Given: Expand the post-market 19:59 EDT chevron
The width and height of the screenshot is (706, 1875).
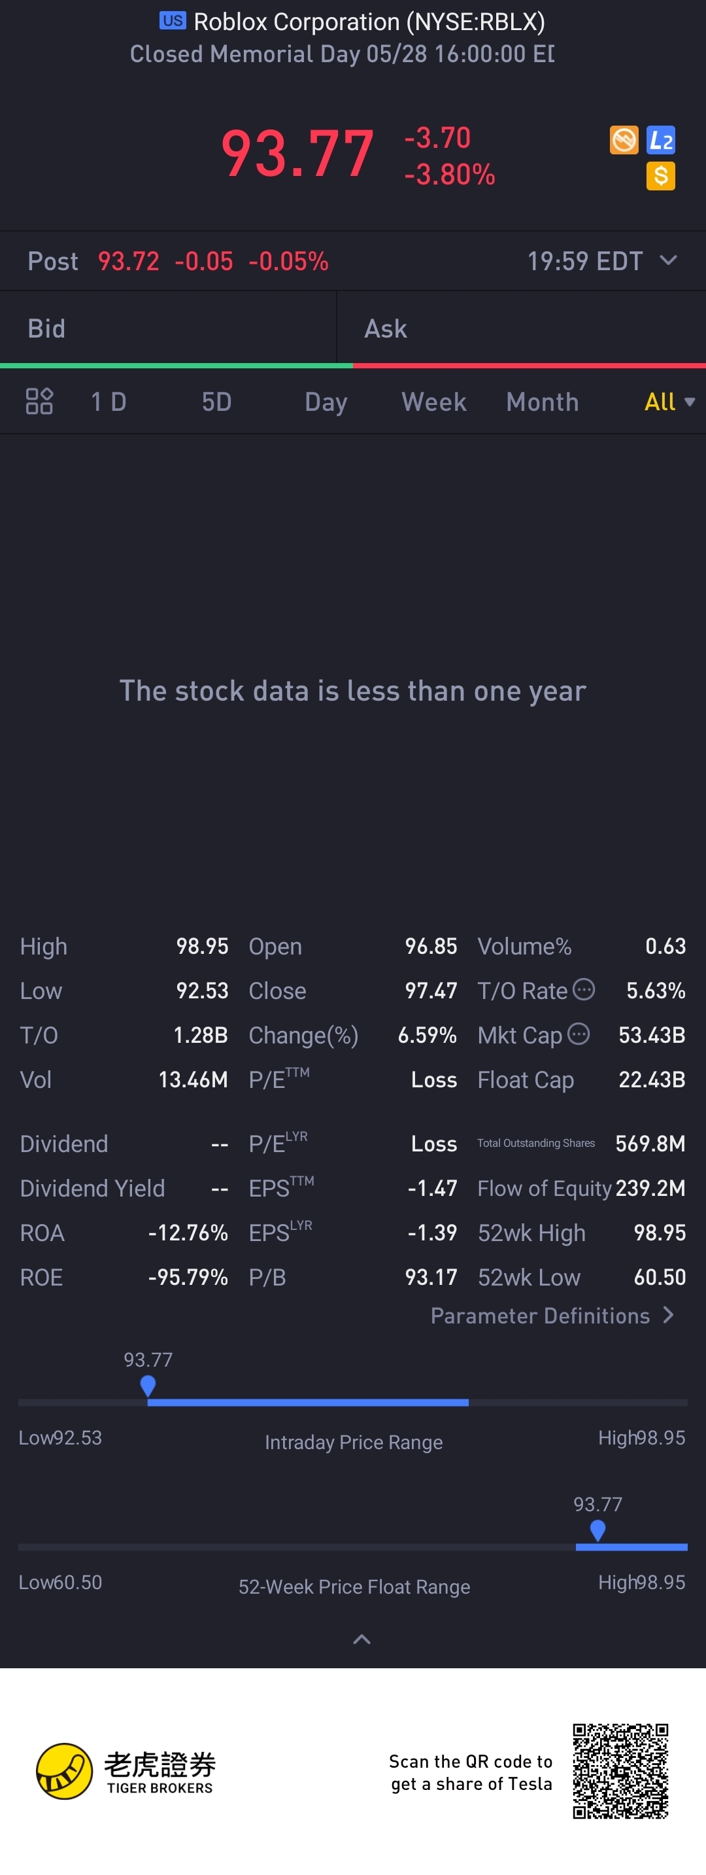Looking at the screenshot, I should click(x=668, y=260).
